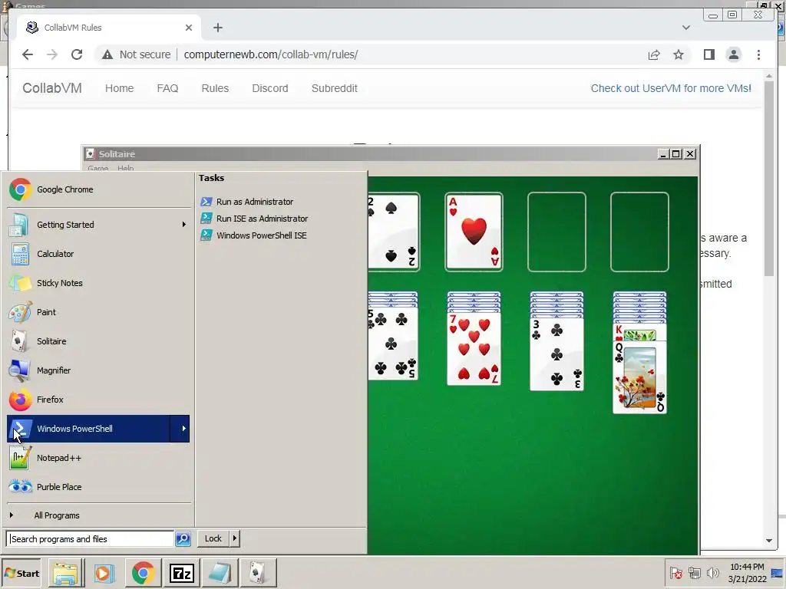Click the search magnifier button

click(x=183, y=539)
